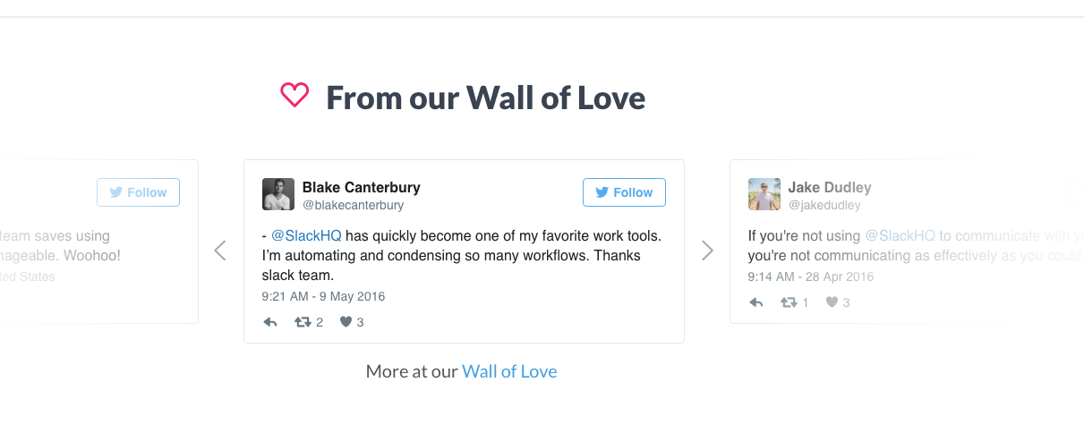
Task: Retweet Blake Canterbury's tweet
Action: pos(303,322)
